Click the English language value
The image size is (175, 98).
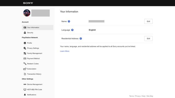[92, 30]
